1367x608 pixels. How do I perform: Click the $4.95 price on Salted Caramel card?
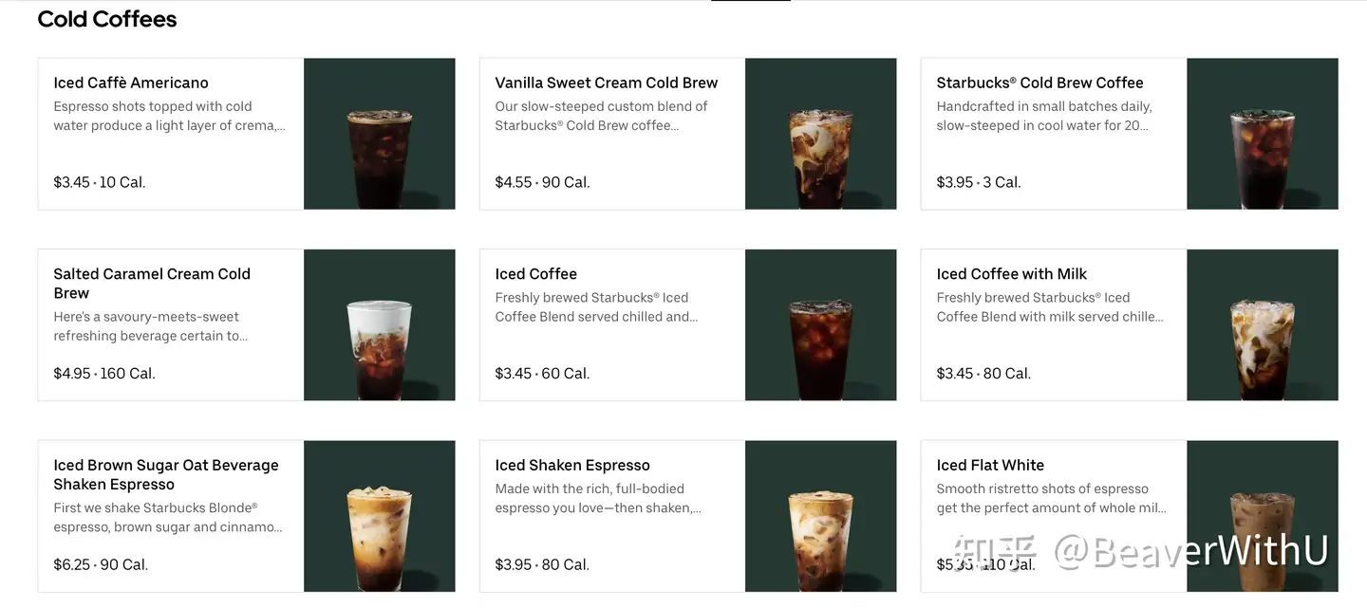click(x=72, y=374)
